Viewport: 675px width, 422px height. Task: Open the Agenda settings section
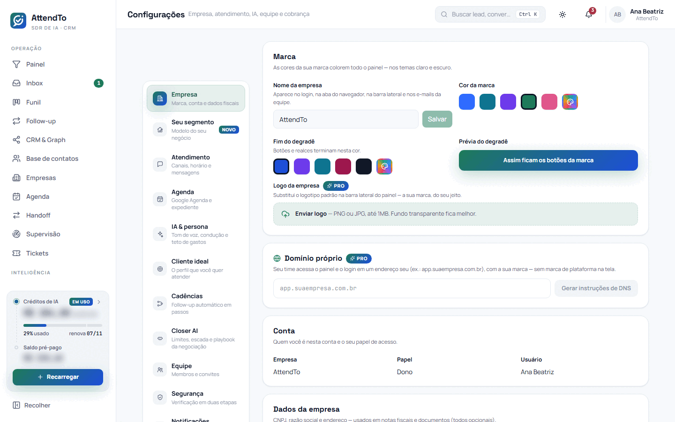(x=196, y=199)
